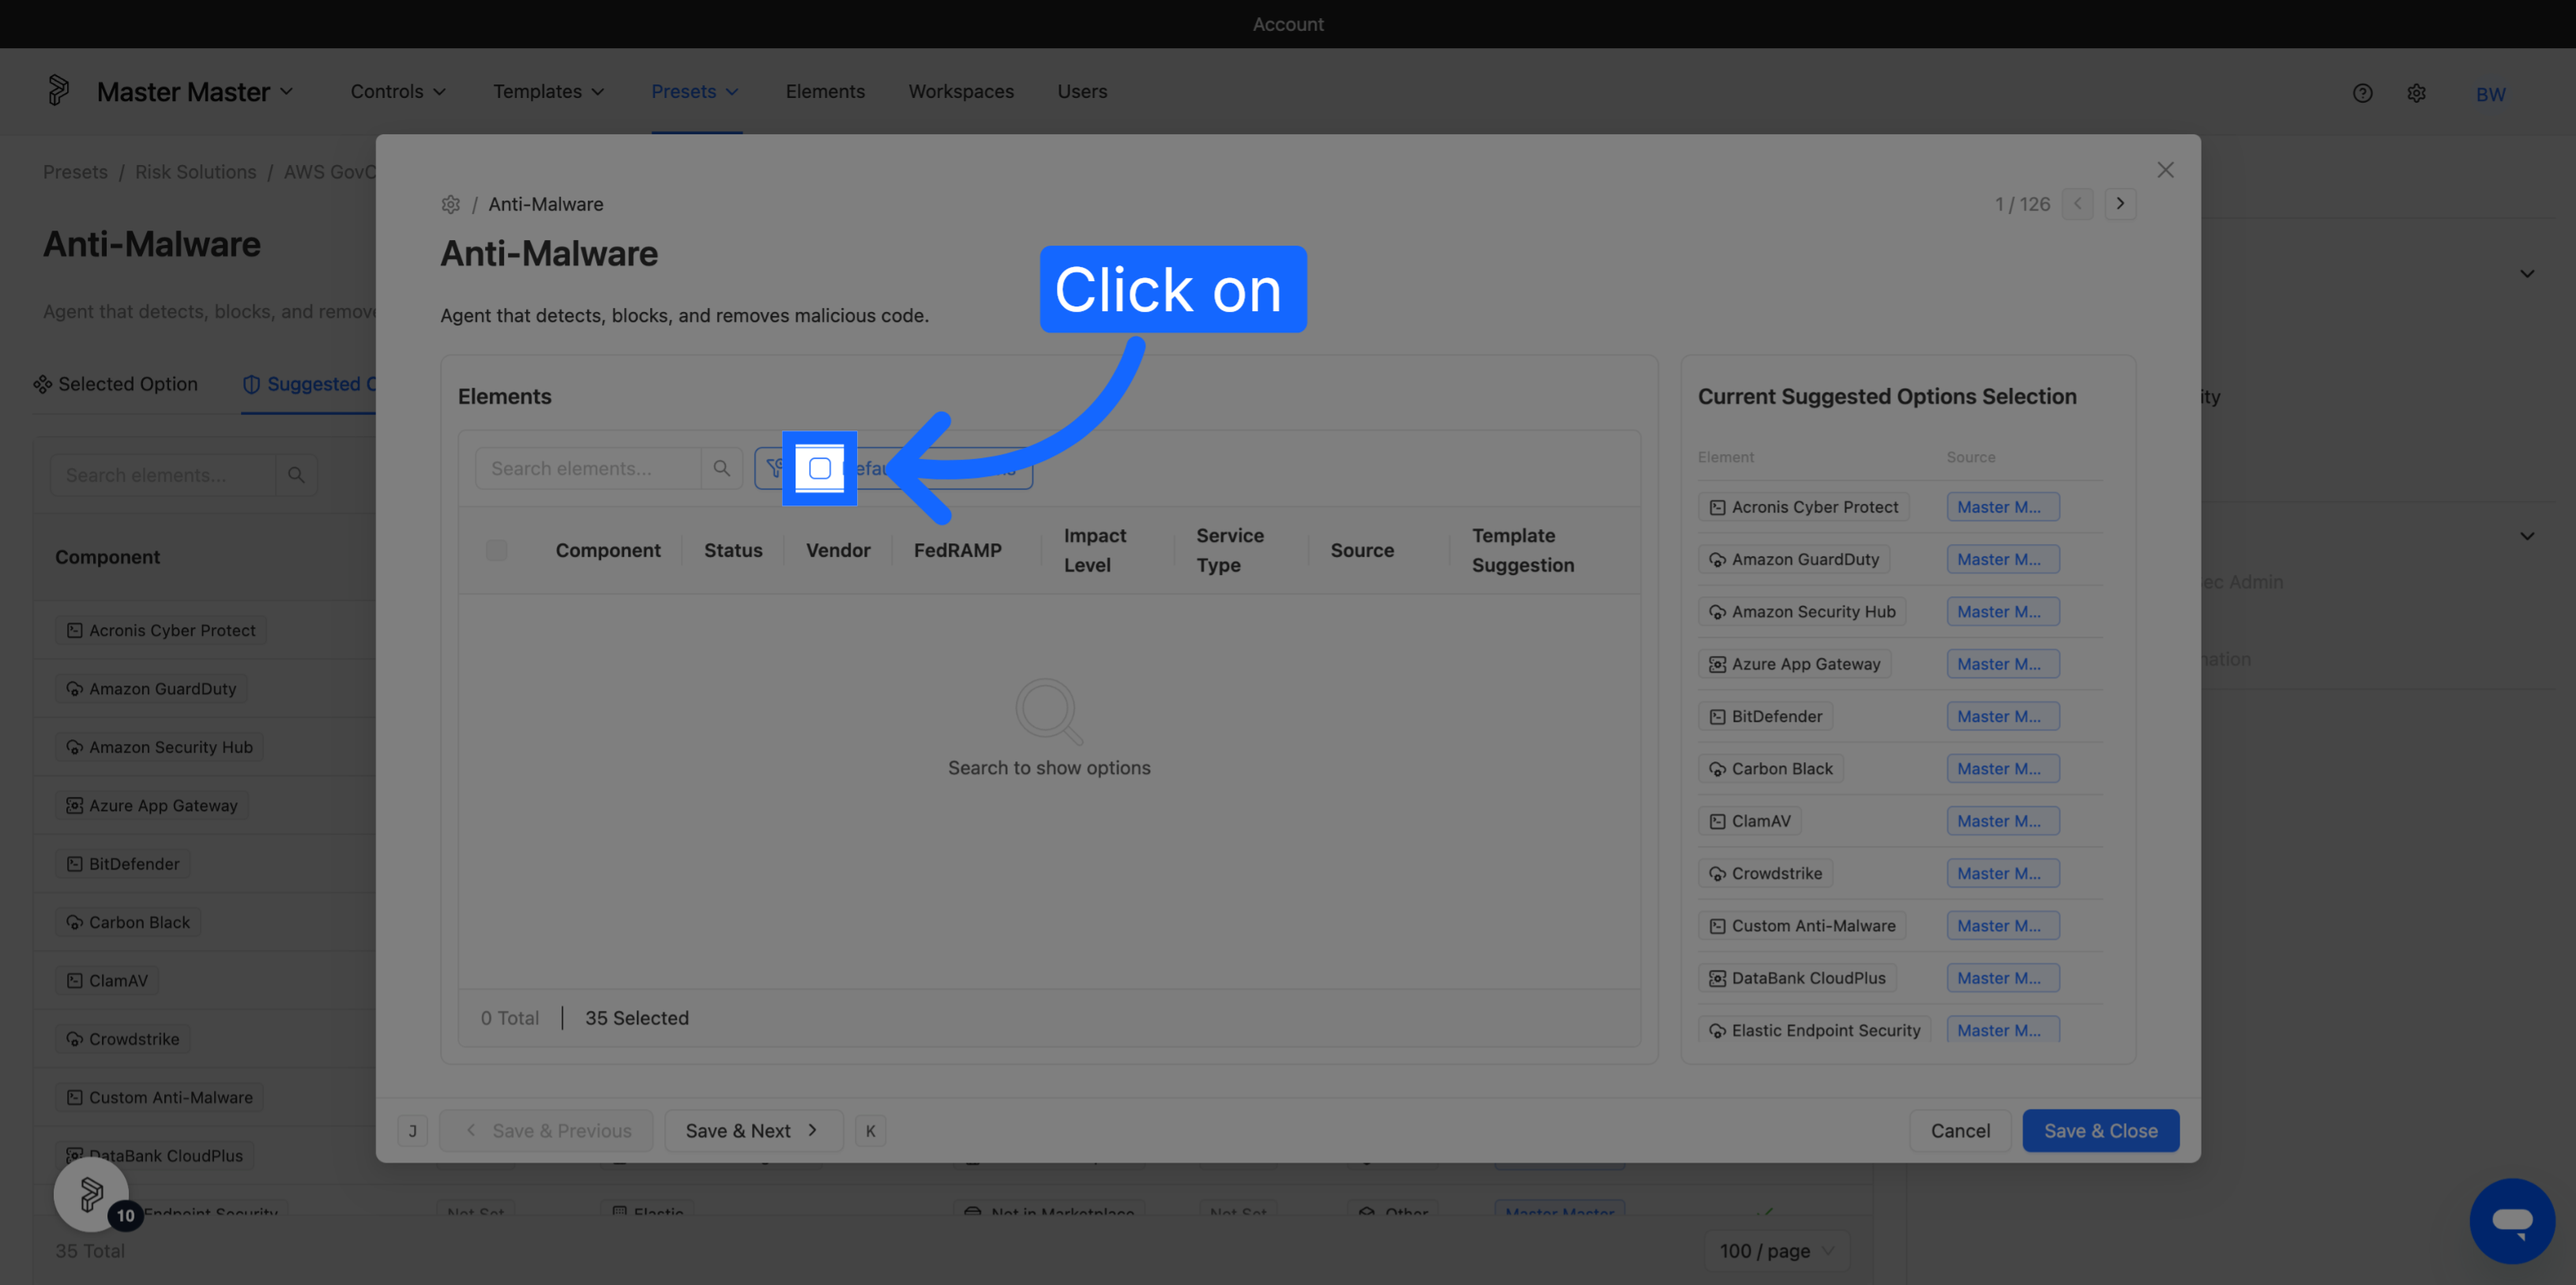This screenshot has width=2576, height=1285.
Task: Click Carbon Black in background component list
Action: [128, 922]
